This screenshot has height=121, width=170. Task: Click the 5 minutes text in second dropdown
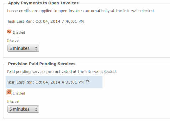coord(19,109)
